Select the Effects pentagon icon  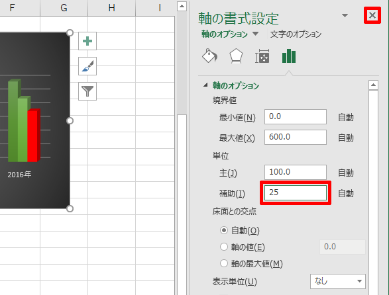(x=236, y=56)
